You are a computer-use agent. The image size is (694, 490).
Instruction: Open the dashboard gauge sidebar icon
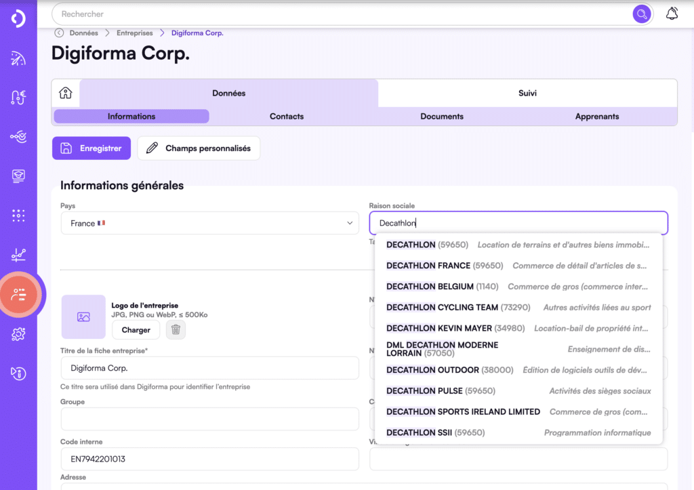tap(18, 58)
